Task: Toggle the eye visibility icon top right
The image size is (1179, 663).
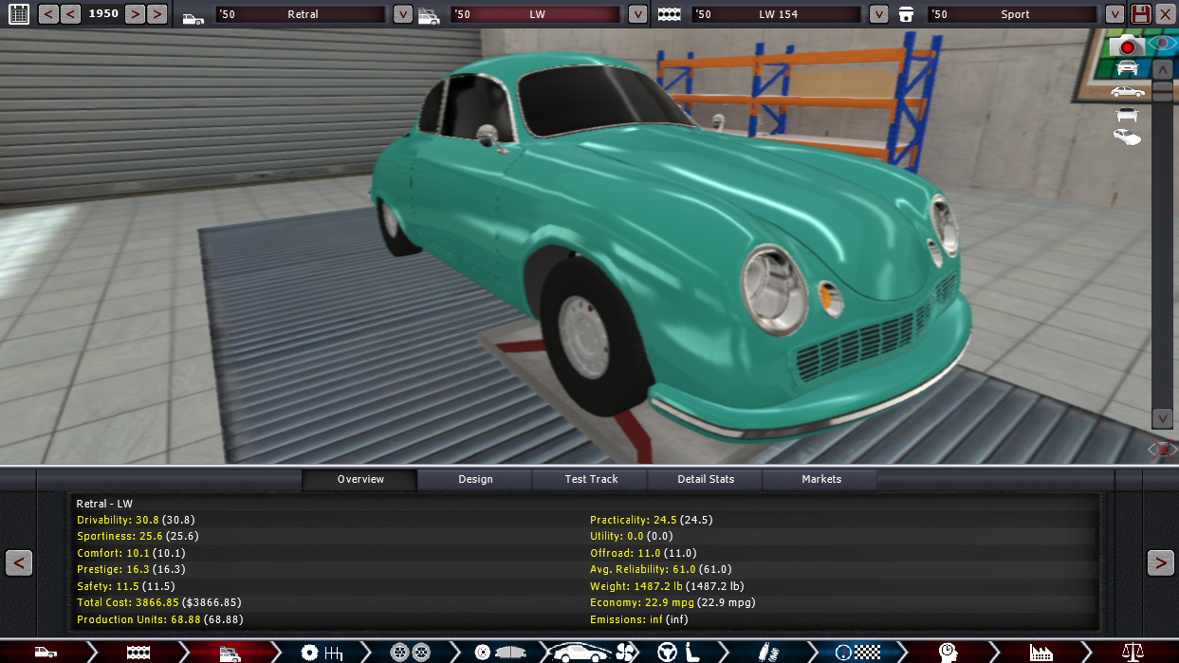Action: tap(1161, 44)
